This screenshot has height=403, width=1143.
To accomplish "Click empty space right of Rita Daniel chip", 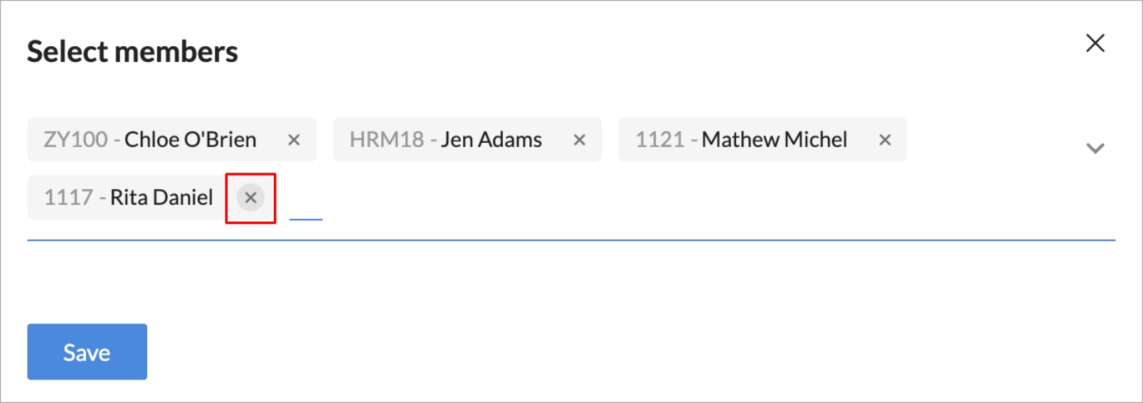I will coord(640,199).
